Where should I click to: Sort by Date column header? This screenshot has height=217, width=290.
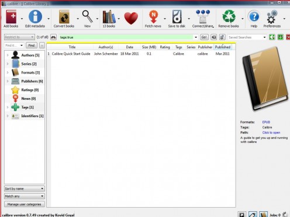pyautogui.click(x=129, y=47)
